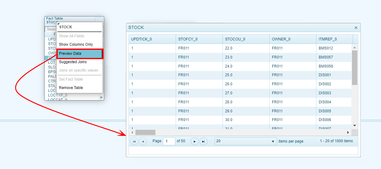Sort by STOFCY_0 column header

[199, 39]
